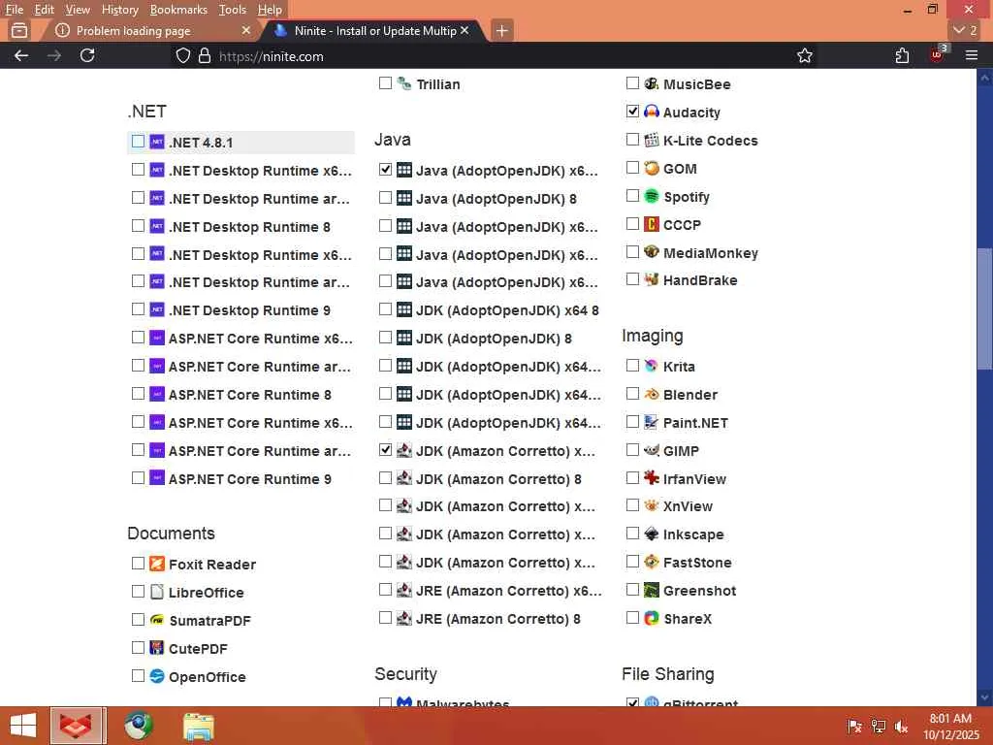The width and height of the screenshot is (993, 745).
Task: Select the Ninite browser tab
Action: click(373, 30)
